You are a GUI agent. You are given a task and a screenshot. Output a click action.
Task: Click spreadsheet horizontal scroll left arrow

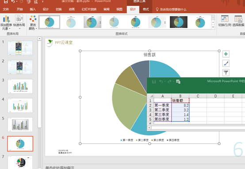click(x=149, y=128)
